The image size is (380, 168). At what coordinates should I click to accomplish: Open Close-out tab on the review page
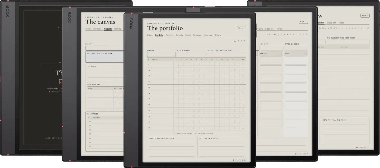click(331, 23)
